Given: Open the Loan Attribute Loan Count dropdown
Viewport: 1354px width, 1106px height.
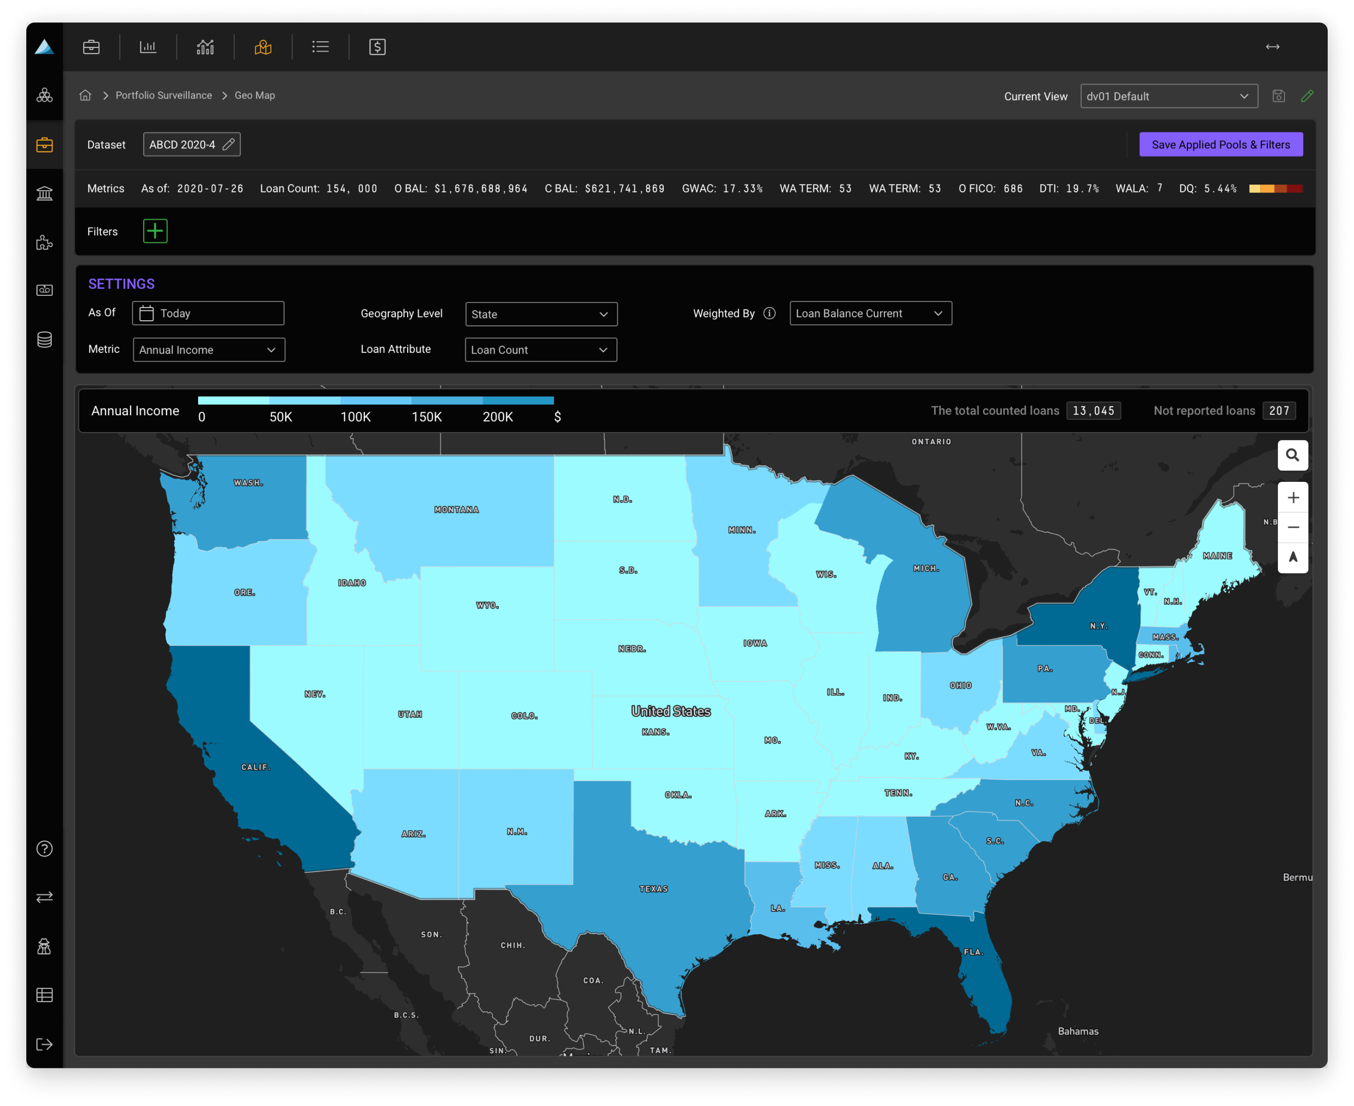Looking at the screenshot, I should click(x=541, y=350).
